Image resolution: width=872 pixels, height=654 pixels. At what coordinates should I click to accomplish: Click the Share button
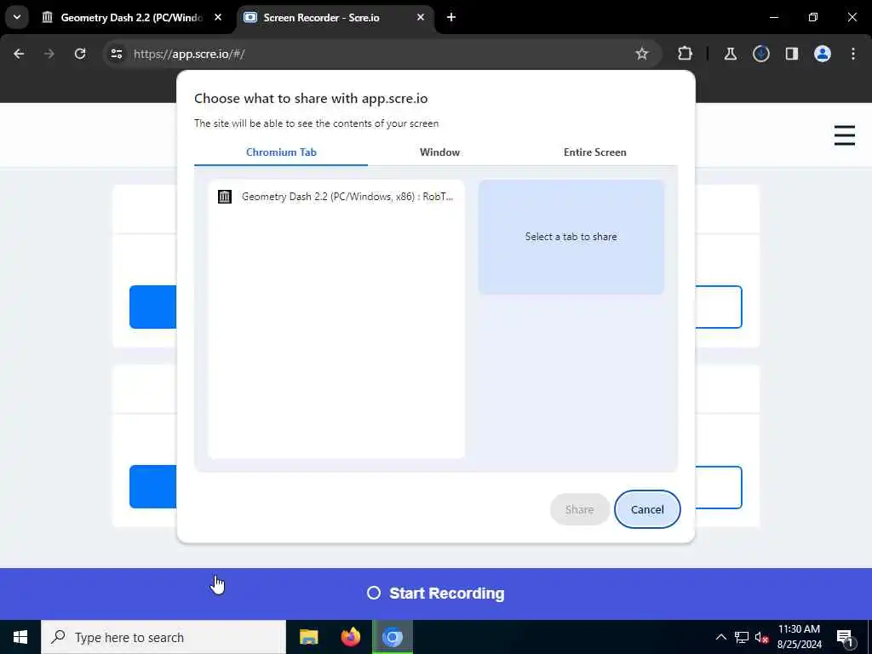(x=579, y=509)
